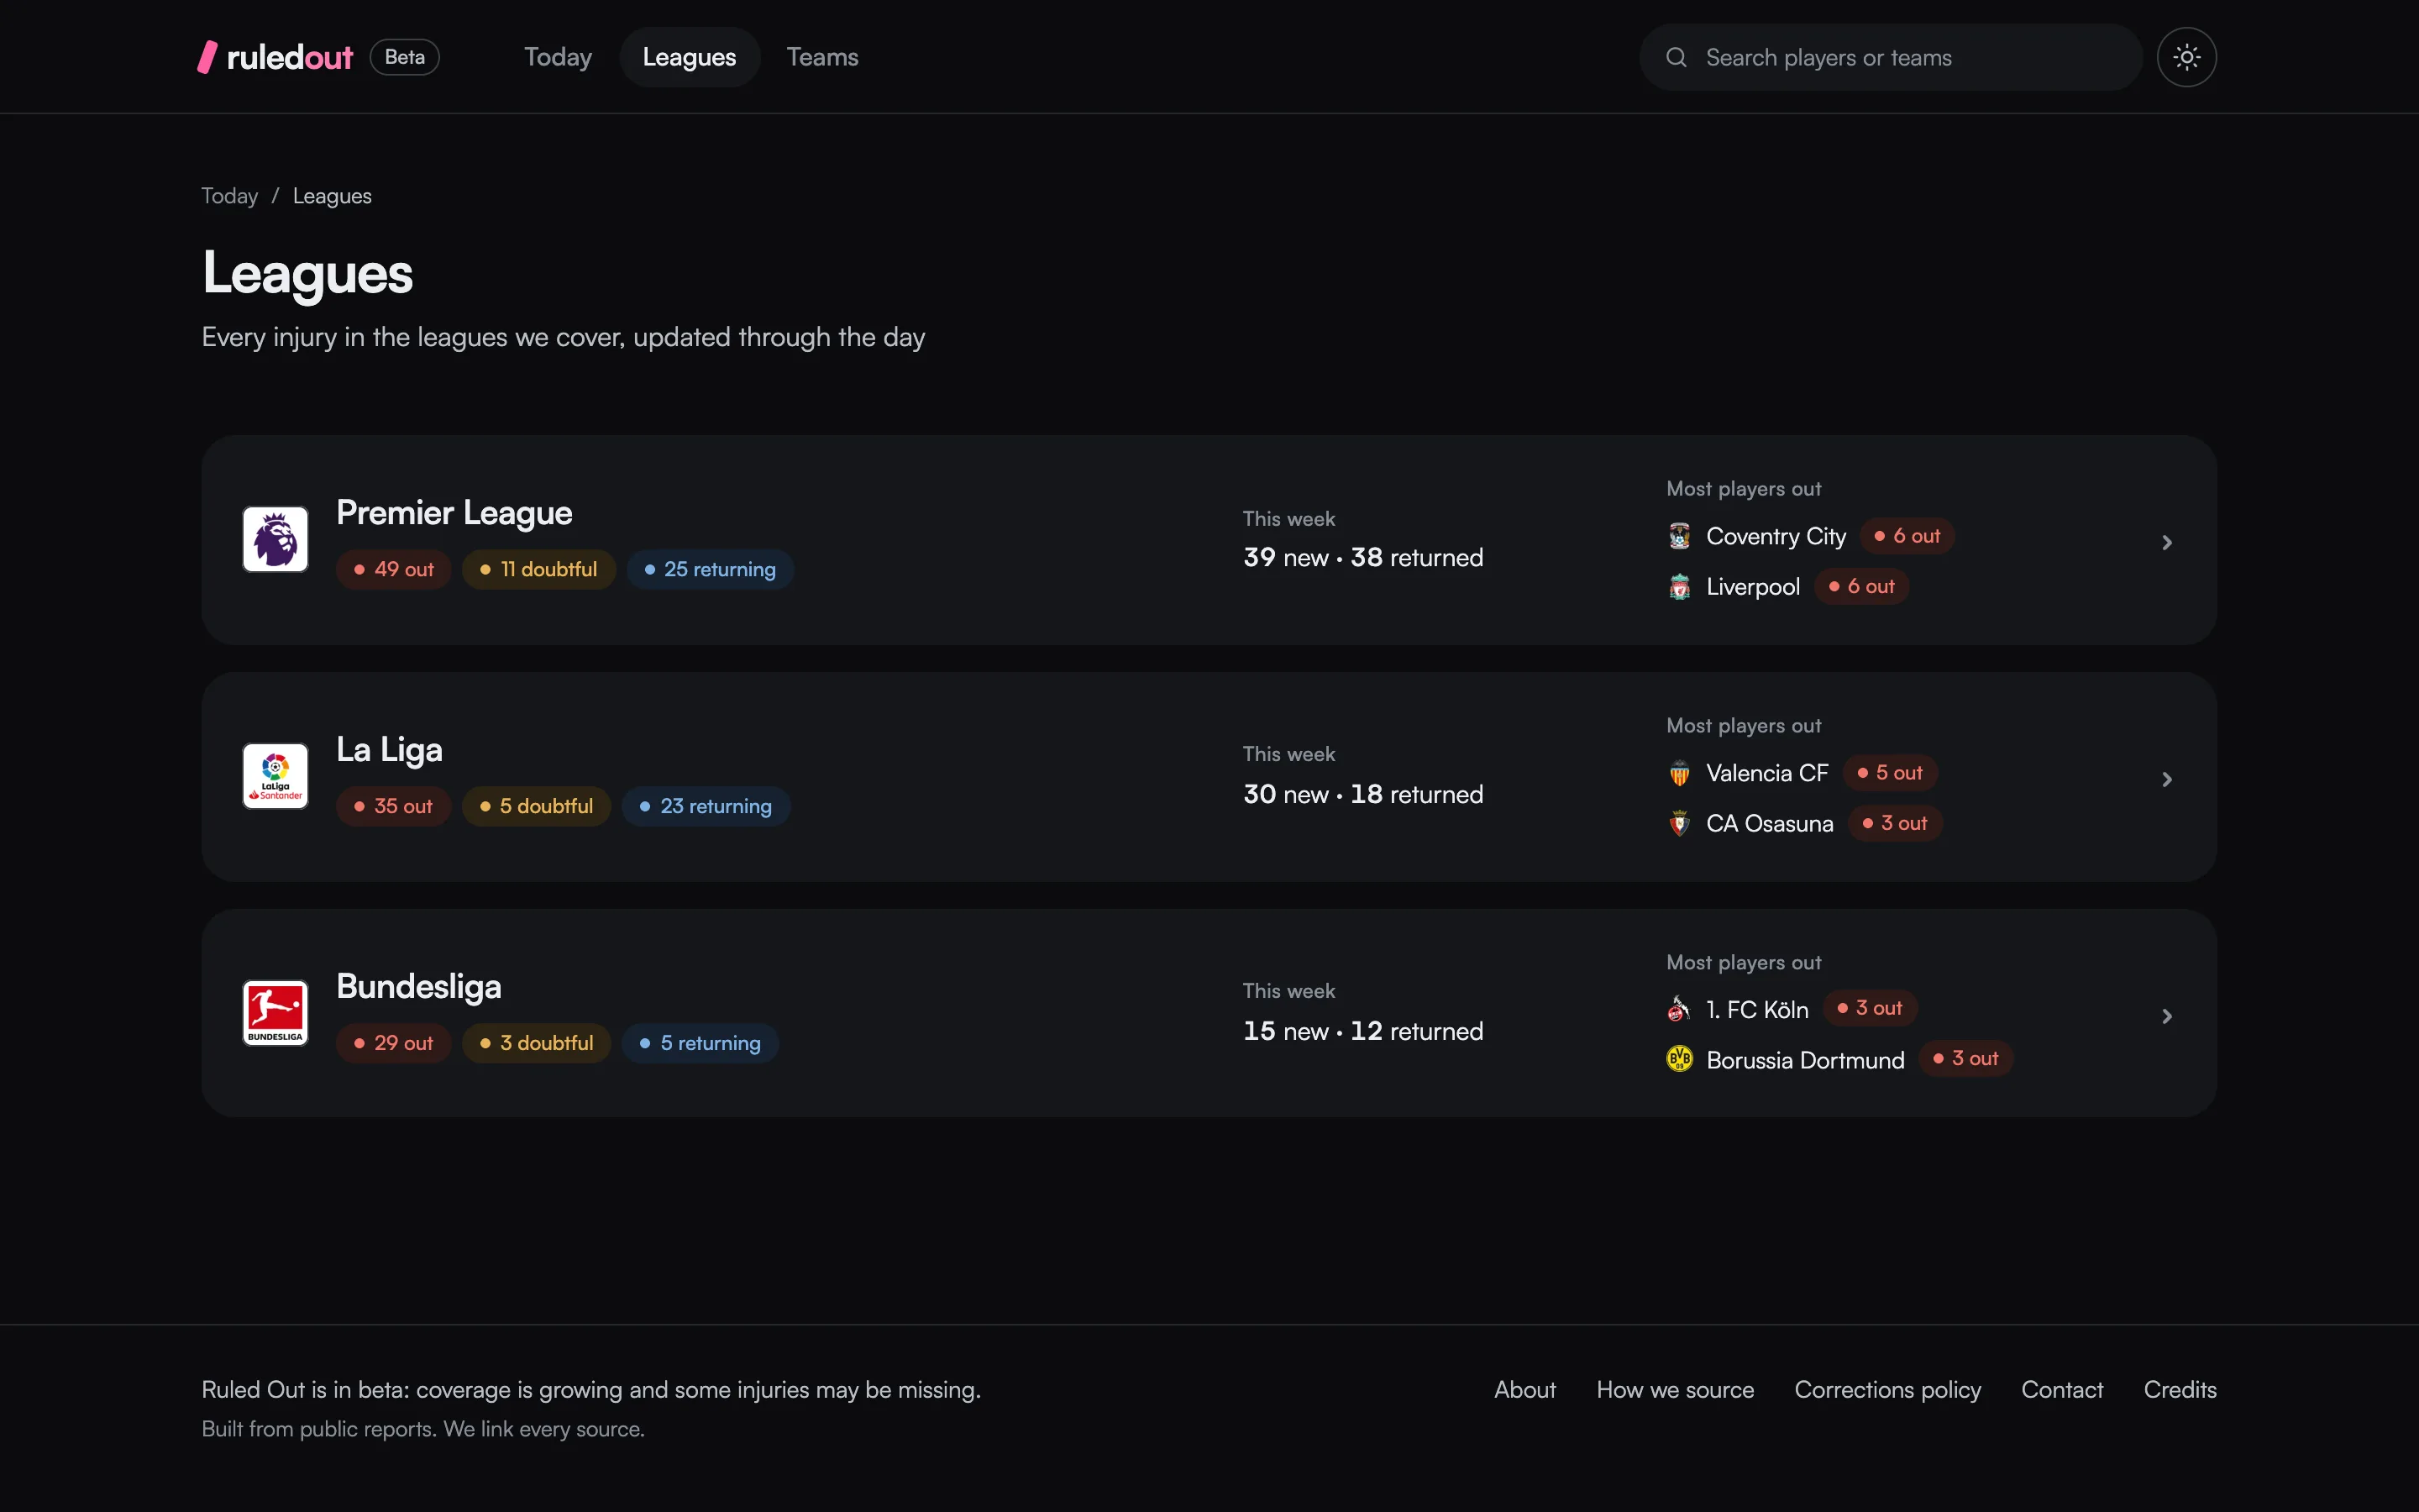Click 15 new · 12 returned text
The width and height of the screenshot is (2419, 1512).
(1362, 1032)
